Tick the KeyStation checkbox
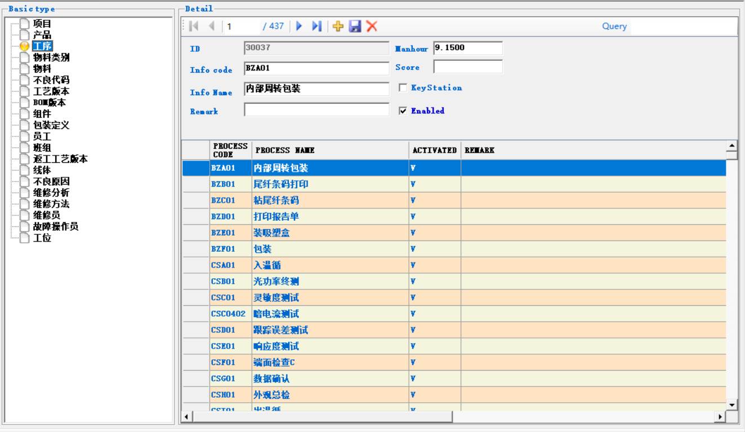 tap(402, 88)
